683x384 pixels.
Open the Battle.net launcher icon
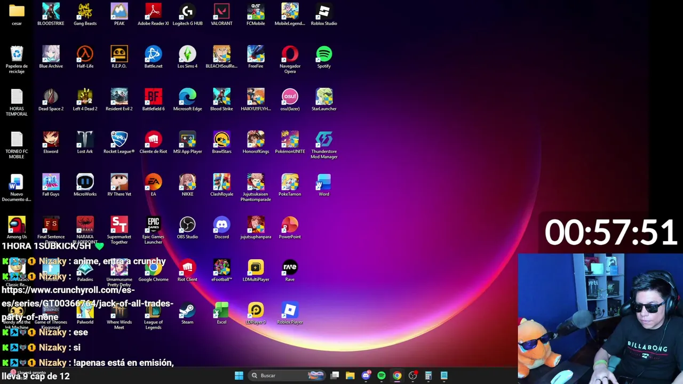(153, 57)
